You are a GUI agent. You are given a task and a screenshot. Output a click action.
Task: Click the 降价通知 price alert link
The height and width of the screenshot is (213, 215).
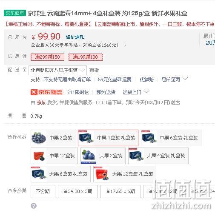tap(75, 37)
